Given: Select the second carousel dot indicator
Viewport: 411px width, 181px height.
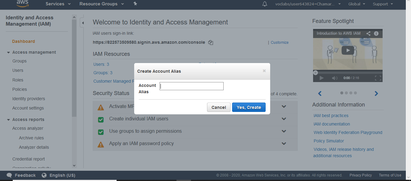Looking at the screenshot, I should [346, 93].
